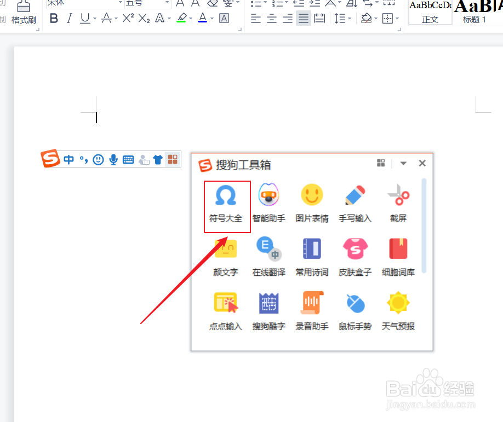Expand borders dropdown arrow
Viewport: 503px width, 422px height.
[397, 19]
